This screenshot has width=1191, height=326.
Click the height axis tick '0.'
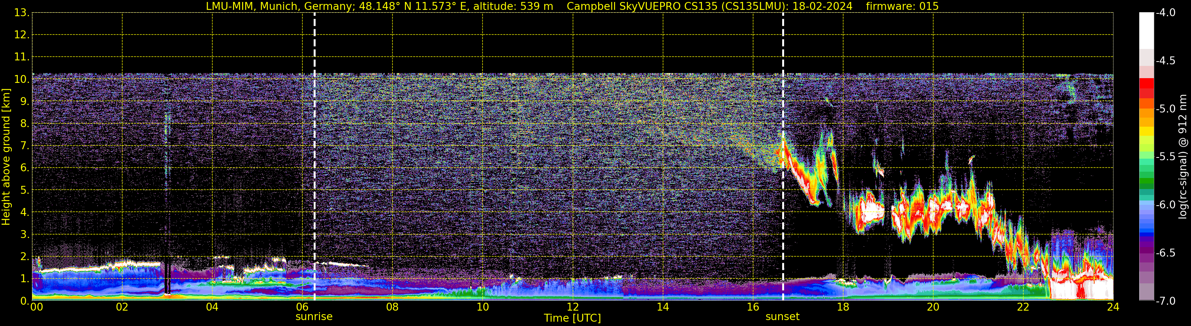tap(24, 301)
